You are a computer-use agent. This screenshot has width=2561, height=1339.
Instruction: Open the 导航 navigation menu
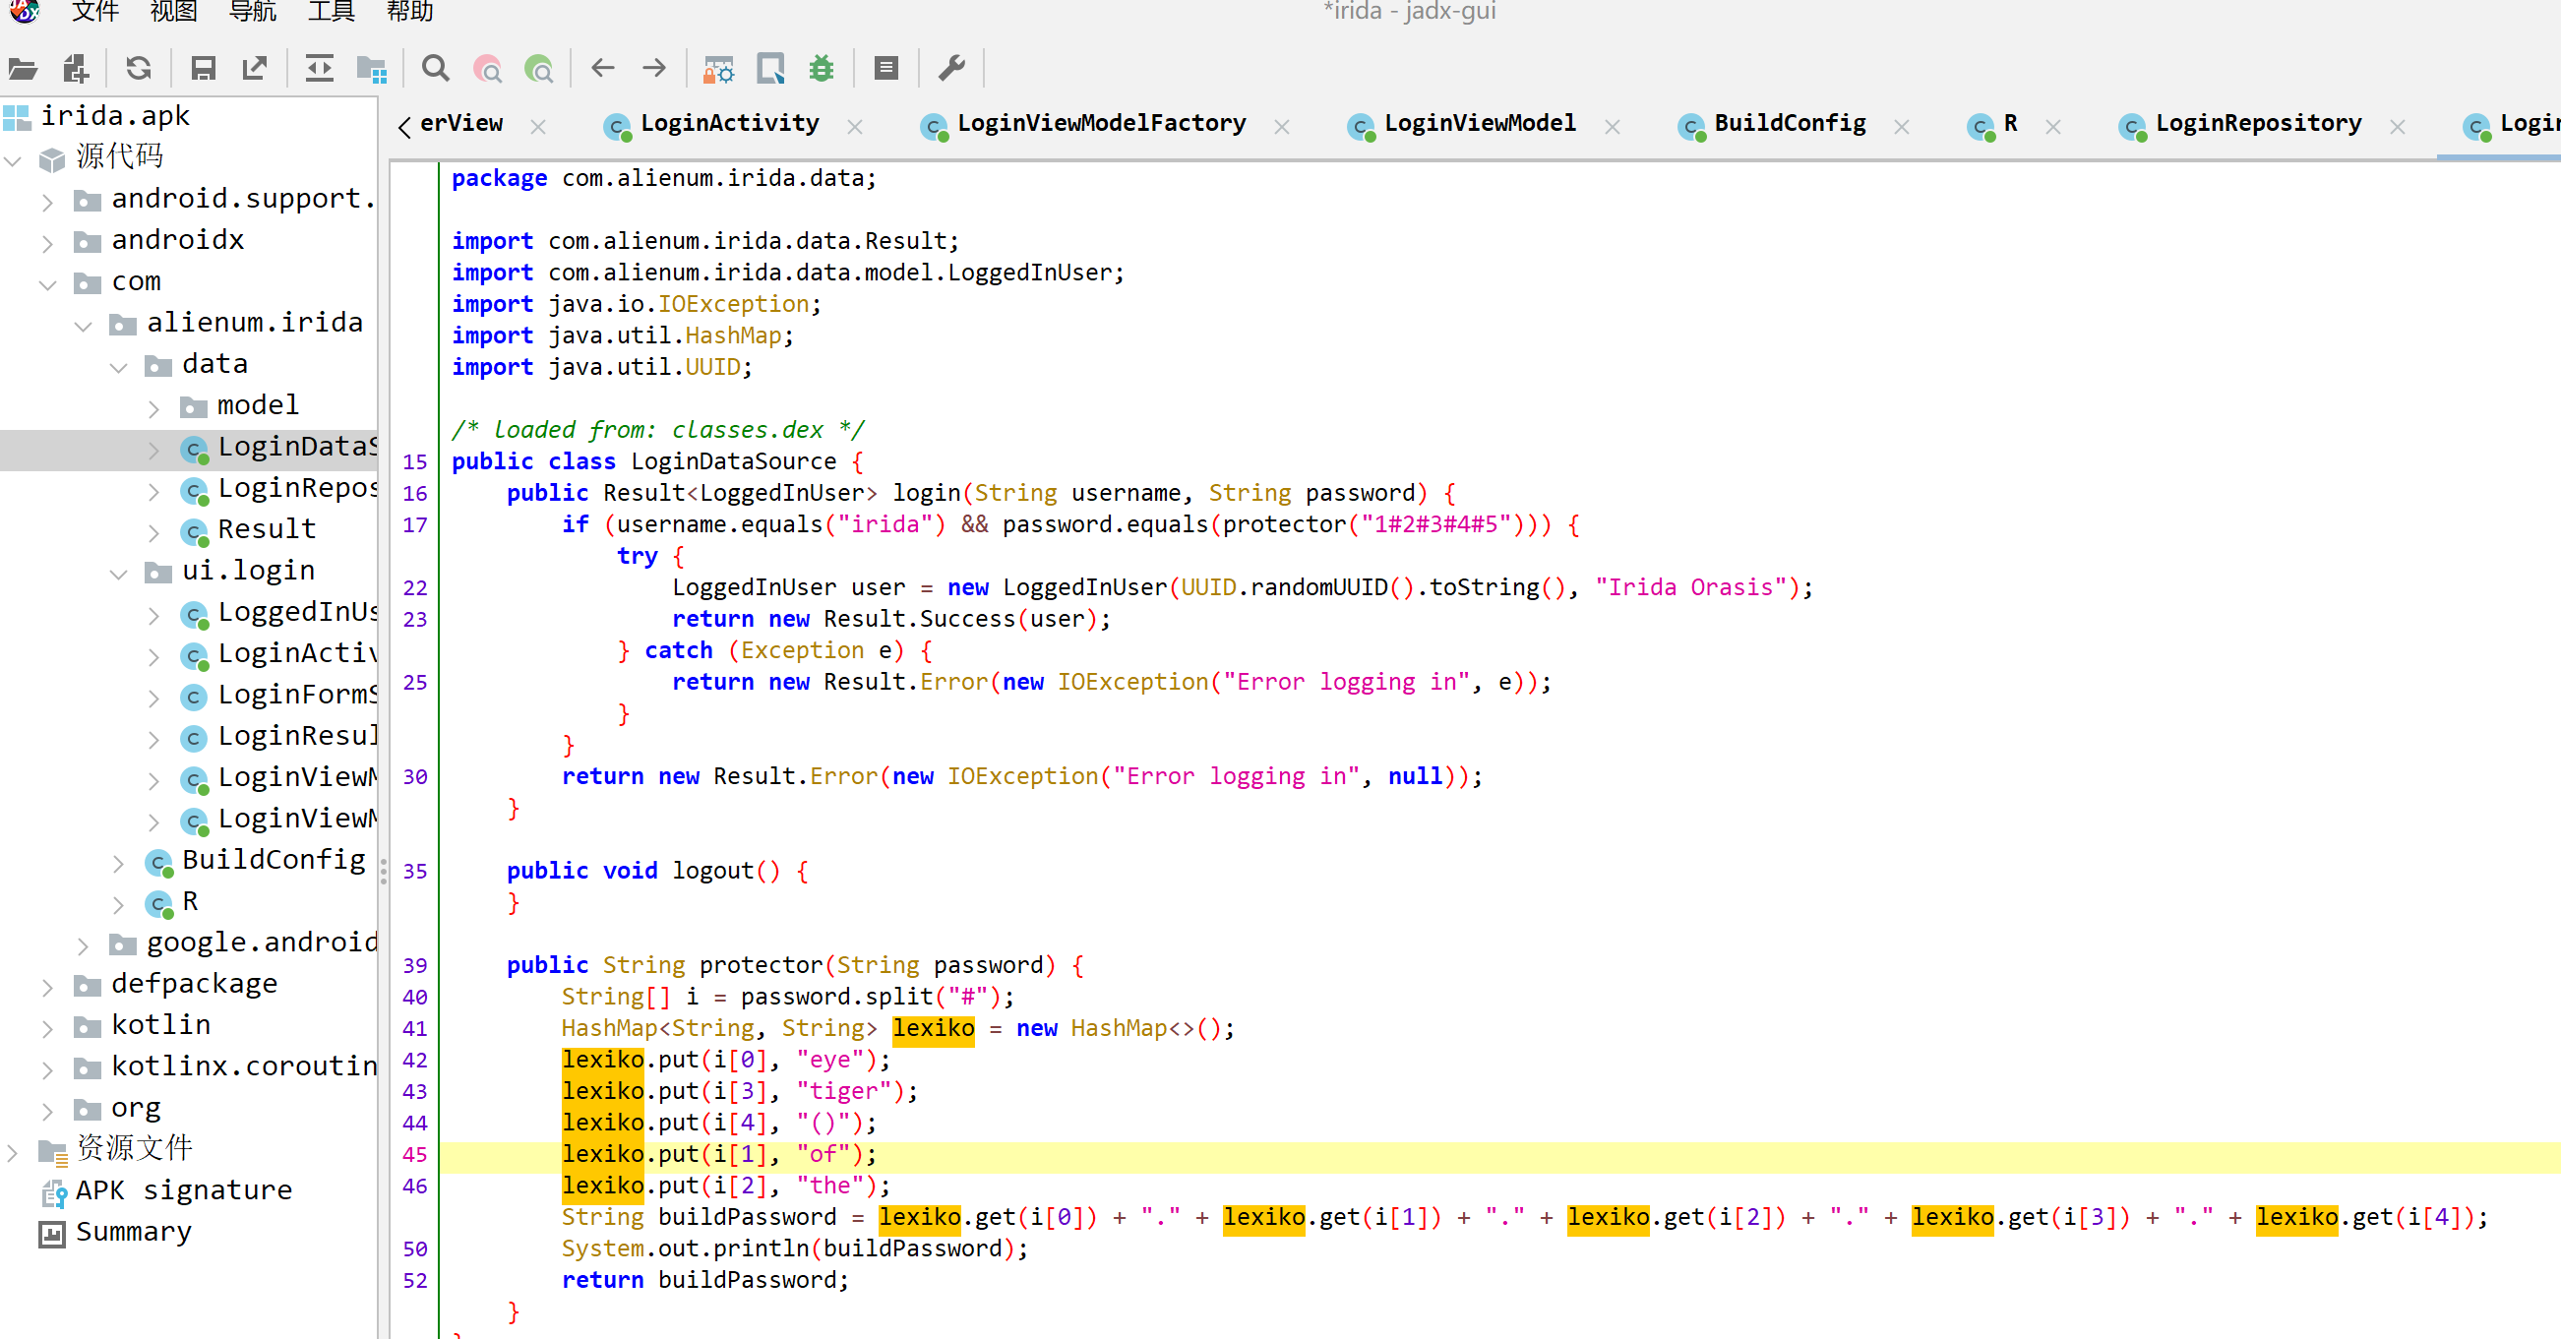coord(253,12)
